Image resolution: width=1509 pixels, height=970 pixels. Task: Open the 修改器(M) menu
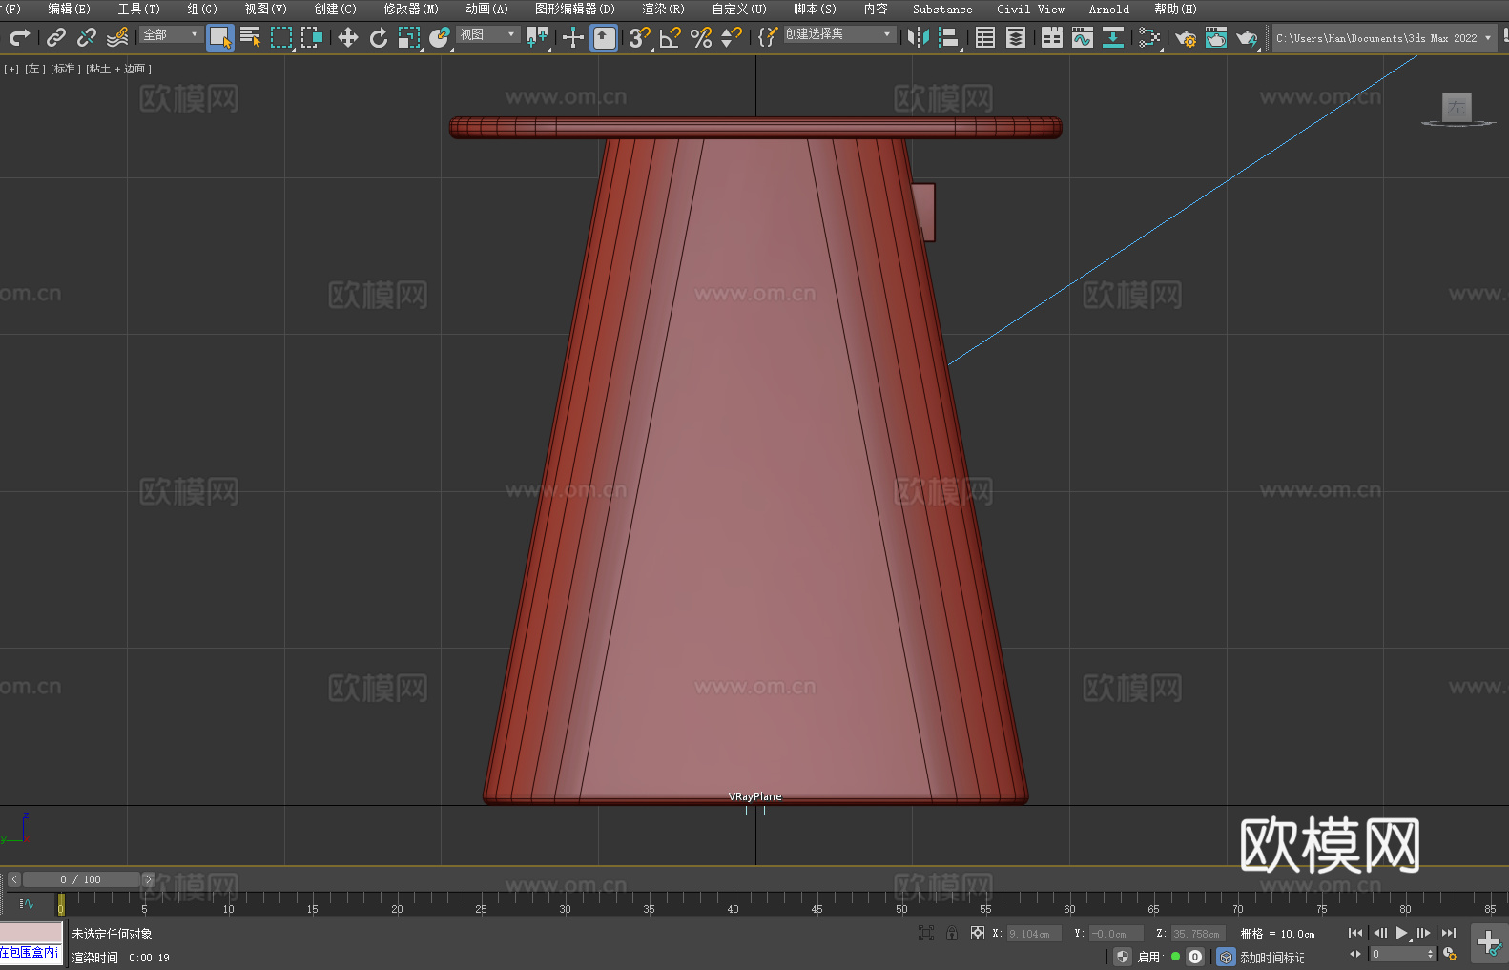coord(411,9)
